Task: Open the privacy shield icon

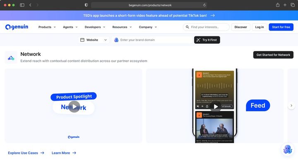Action: [86, 5]
